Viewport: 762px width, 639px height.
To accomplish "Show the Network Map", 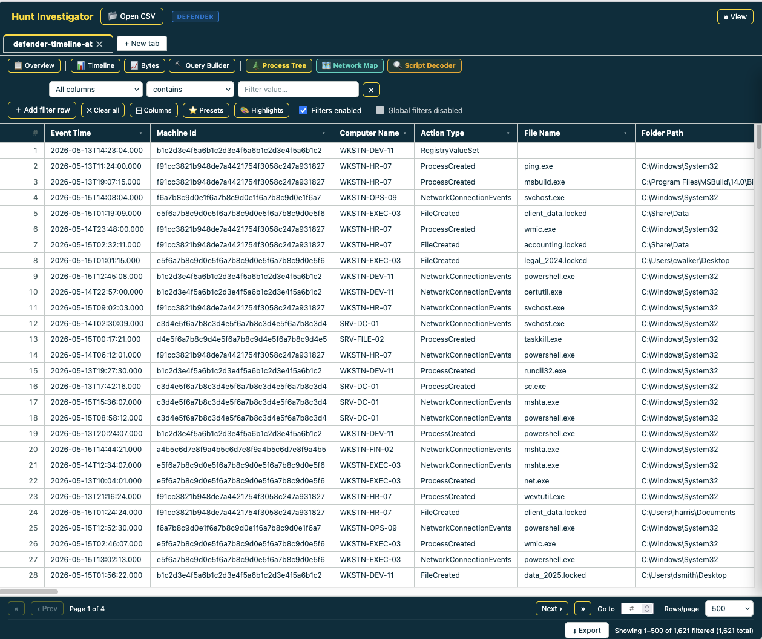I will [x=350, y=65].
